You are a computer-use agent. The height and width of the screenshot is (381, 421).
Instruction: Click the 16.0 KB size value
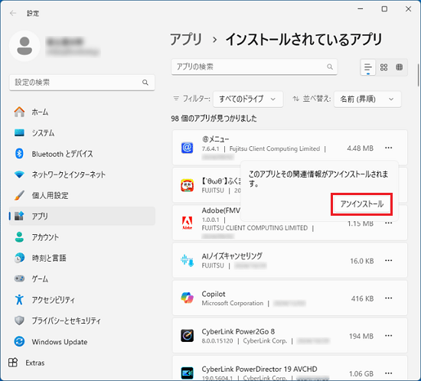pos(362,261)
